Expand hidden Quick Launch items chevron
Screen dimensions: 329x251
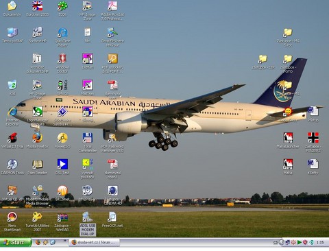pos(65,241)
